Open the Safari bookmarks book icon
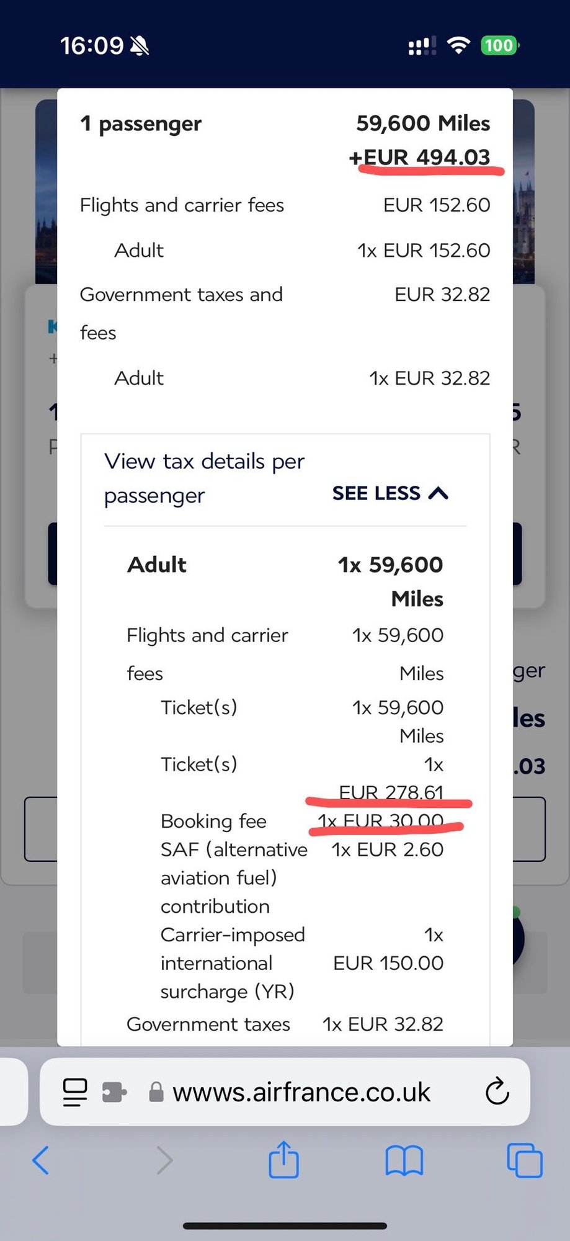This screenshot has height=1241, width=570. [x=404, y=1160]
